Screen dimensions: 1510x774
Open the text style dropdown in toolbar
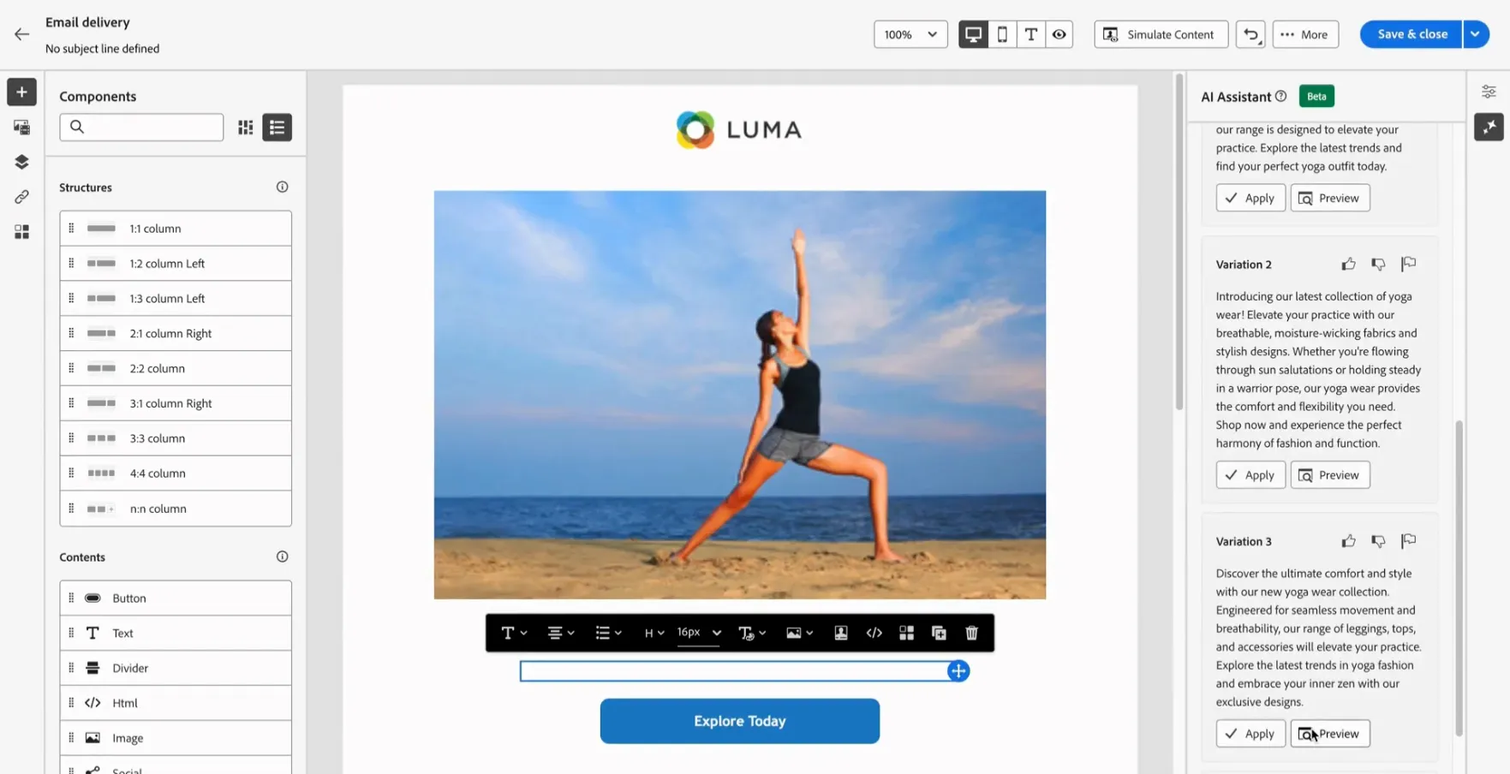[x=514, y=633]
